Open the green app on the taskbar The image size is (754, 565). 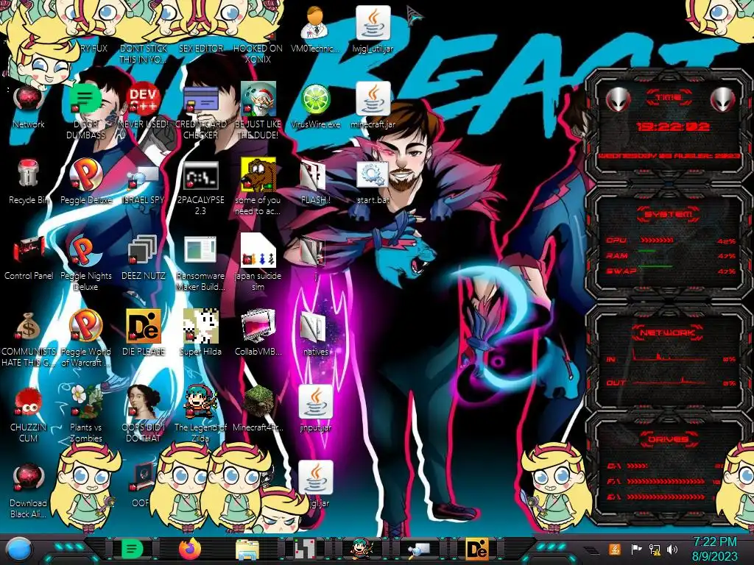click(x=133, y=549)
